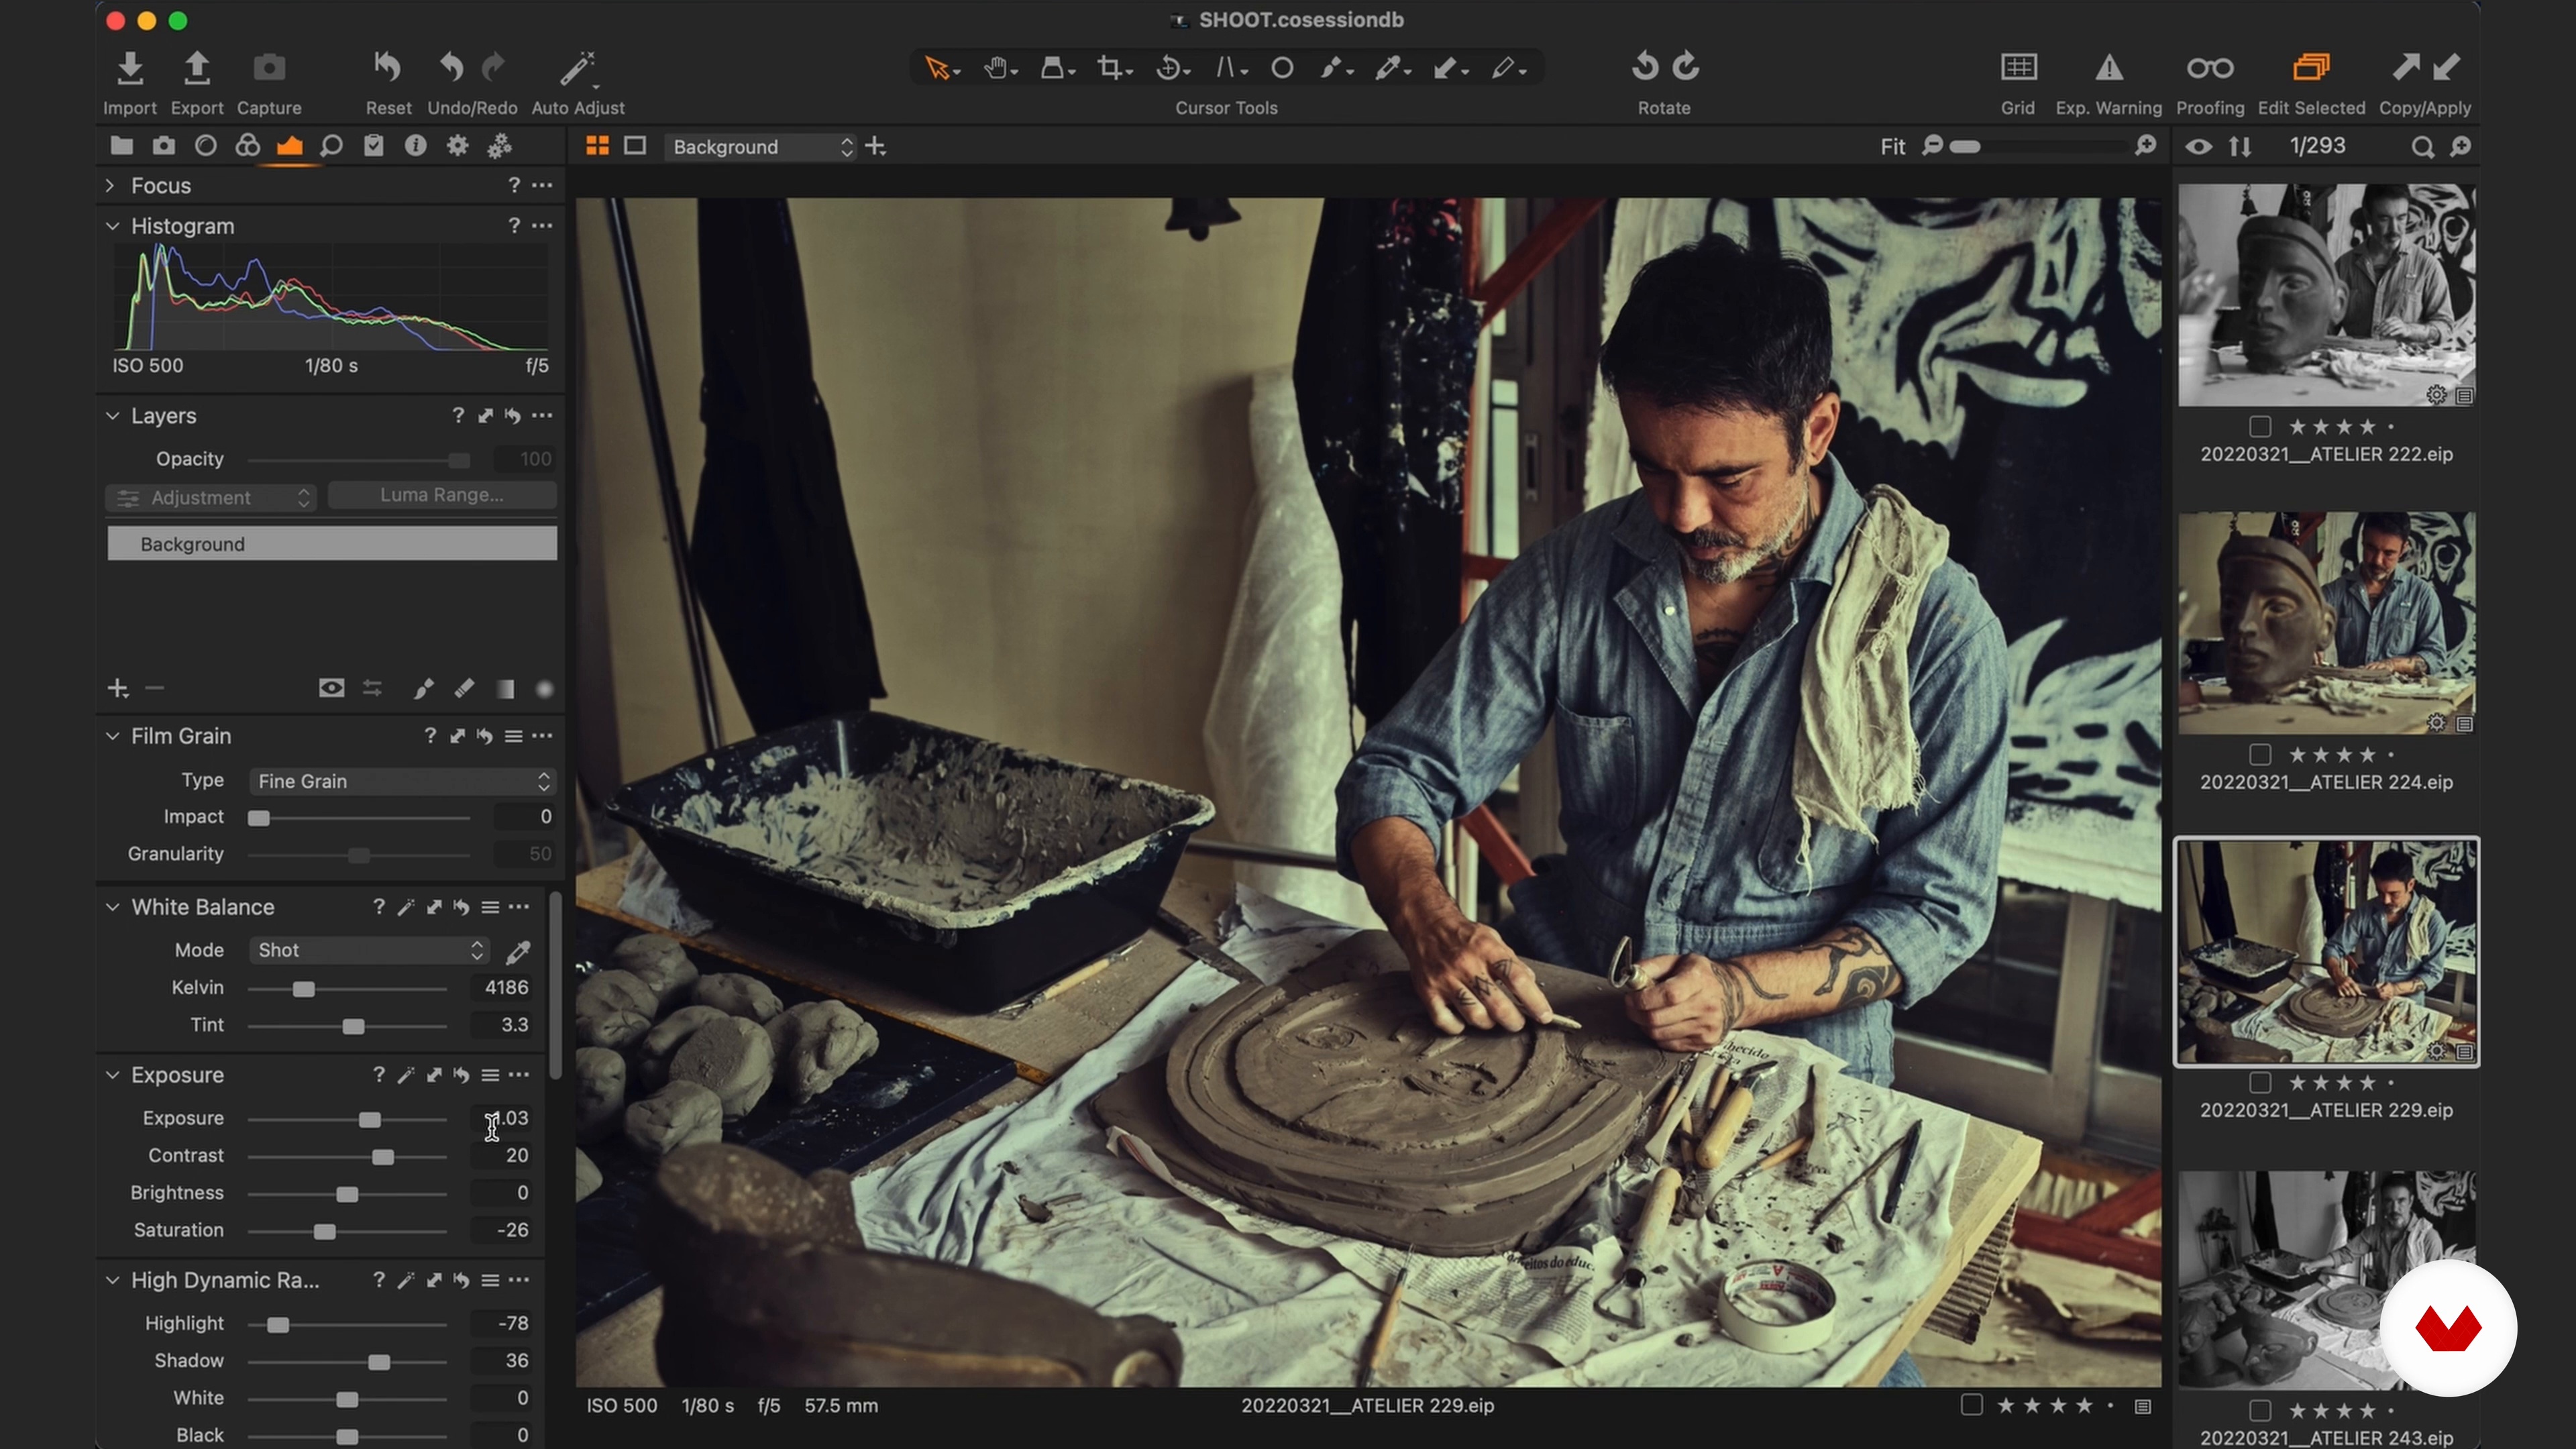The height and width of the screenshot is (1449, 2576).
Task: Click the Redo arrow
Action: (x=493, y=68)
